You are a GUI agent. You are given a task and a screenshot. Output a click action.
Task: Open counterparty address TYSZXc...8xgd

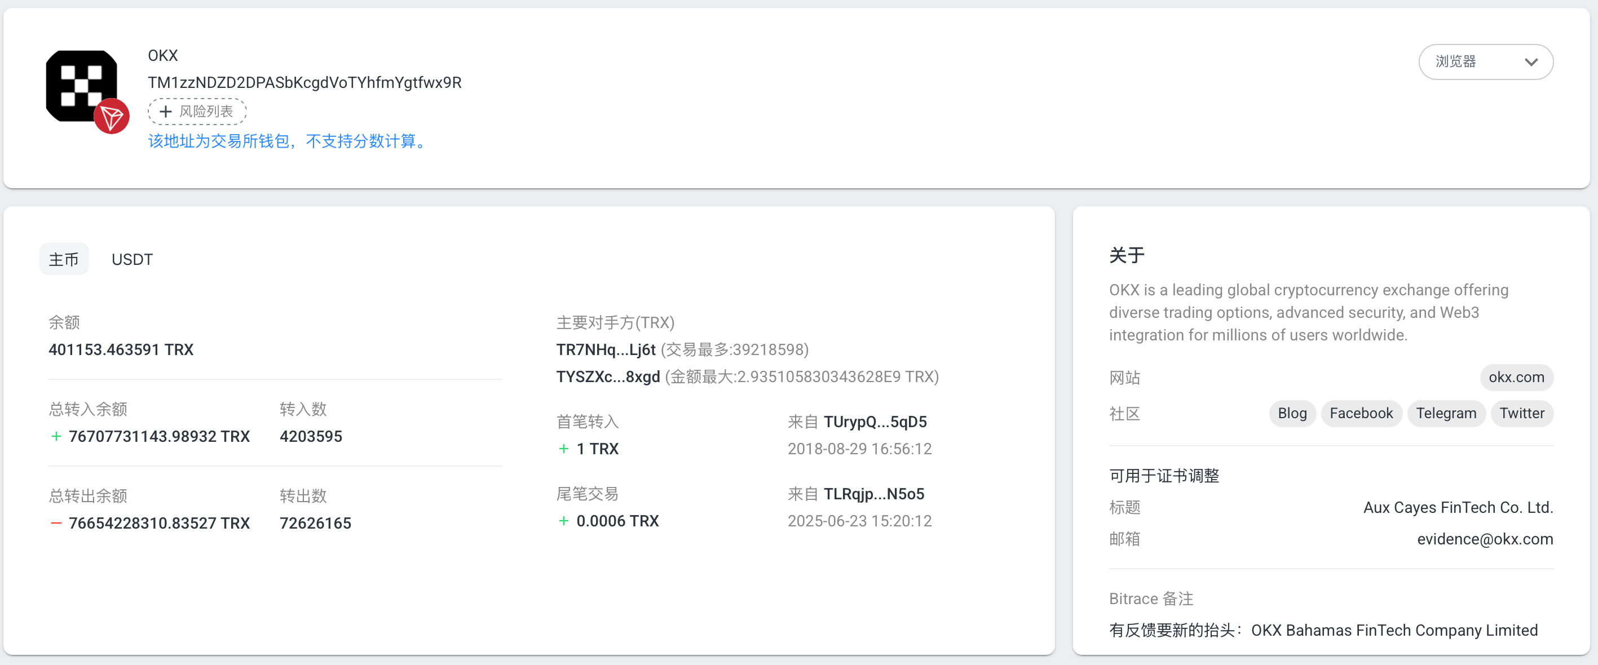(x=607, y=377)
